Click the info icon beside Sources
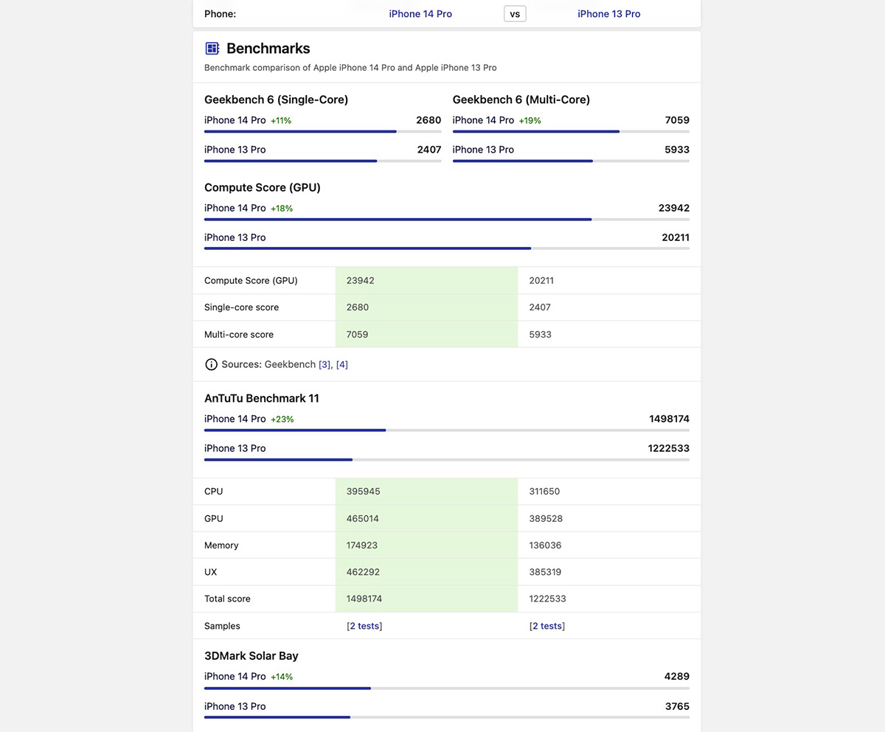This screenshot has width=885, height=732. 211,364
